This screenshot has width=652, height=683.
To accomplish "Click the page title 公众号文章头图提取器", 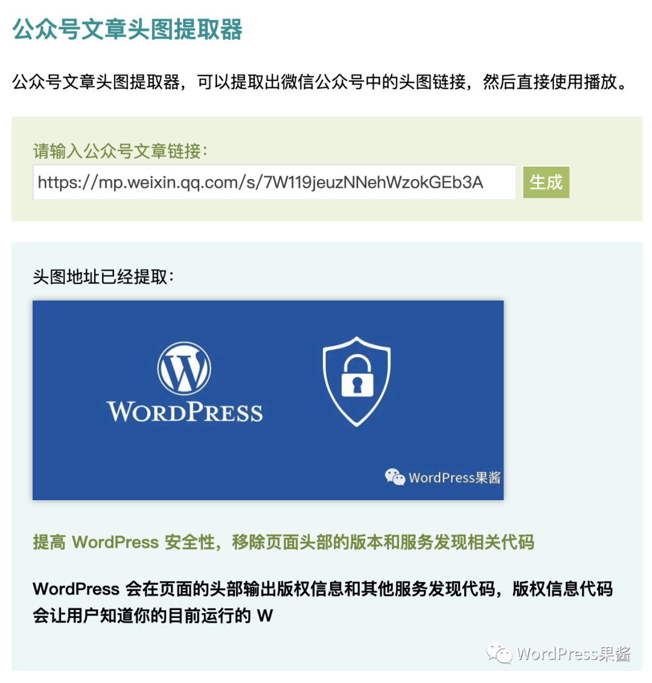I will (x=127, y=30).
